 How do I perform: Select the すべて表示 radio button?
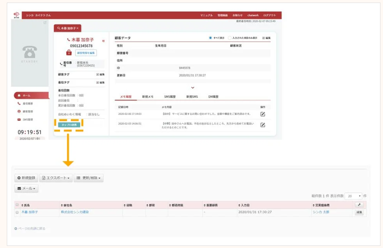tap(210, 38)
